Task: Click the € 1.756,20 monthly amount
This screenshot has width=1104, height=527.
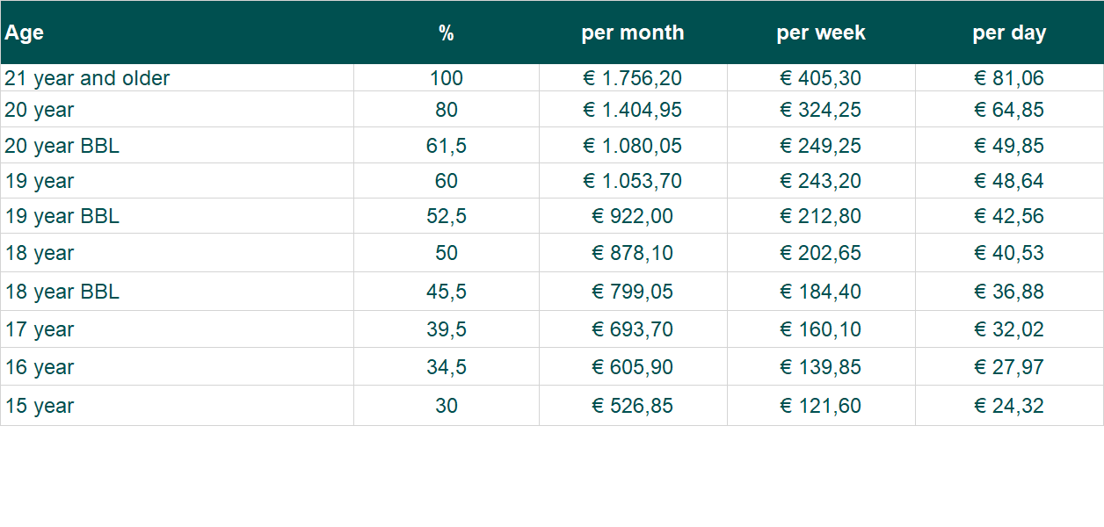Action: (x=632, y=78)
